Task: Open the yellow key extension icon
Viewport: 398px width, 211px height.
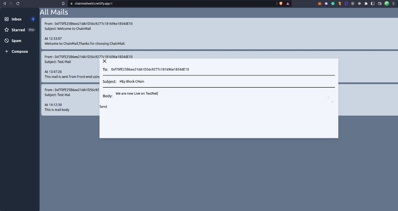Action: 339,3
